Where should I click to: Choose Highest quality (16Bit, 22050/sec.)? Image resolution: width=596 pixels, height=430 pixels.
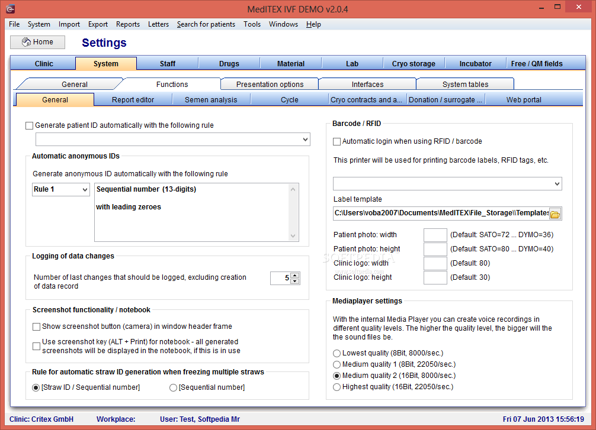pyautogui.click(x=337, y=387)
